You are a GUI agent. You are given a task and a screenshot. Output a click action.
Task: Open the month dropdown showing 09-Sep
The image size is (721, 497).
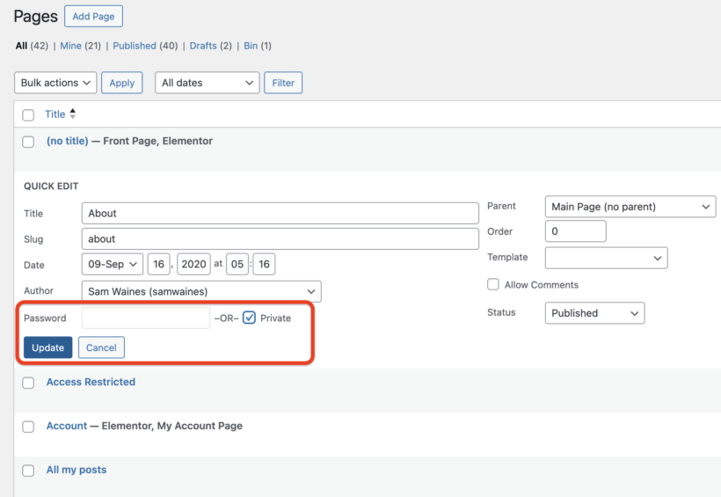[x=113, y=264]
